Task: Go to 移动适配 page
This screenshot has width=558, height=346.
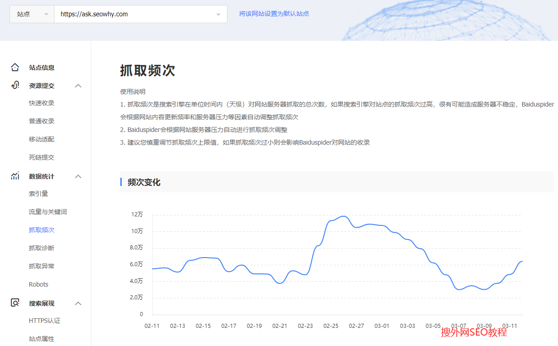Action: pyautogui.click(x=41, y=139)
